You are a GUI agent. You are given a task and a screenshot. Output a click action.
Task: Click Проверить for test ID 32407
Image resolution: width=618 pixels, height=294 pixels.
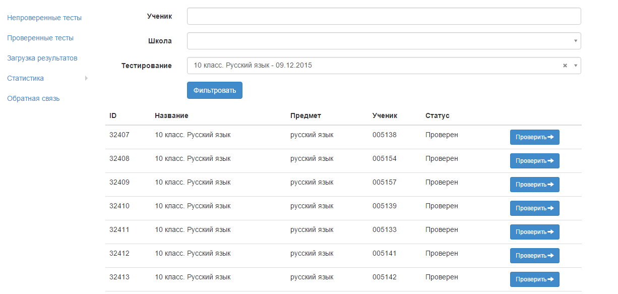534,137
